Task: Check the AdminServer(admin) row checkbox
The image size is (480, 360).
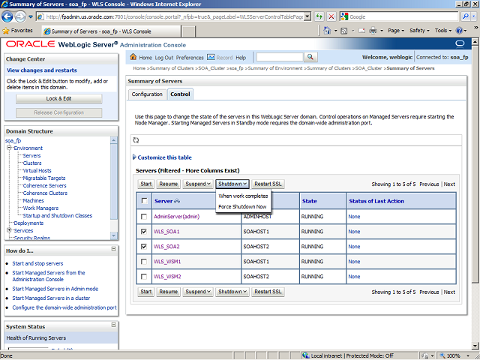Action: 144,217
